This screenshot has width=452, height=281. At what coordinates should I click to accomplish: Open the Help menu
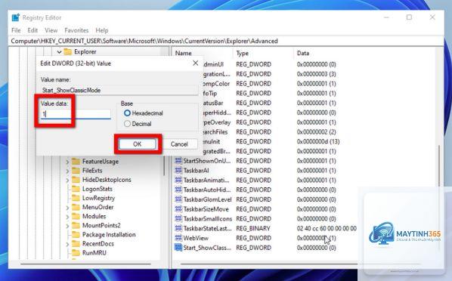tap(102, 30)
